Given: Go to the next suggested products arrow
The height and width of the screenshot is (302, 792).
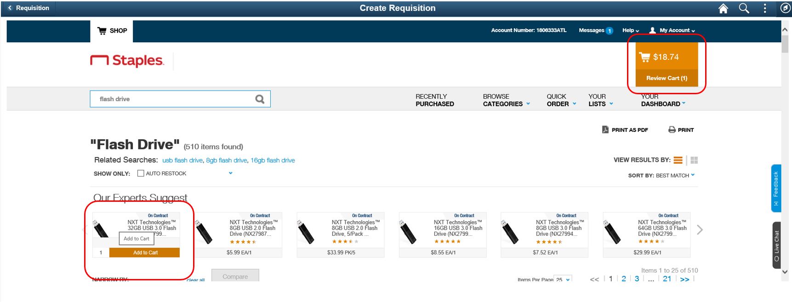Looking at the screenshot, I should [x=700, y=230].
